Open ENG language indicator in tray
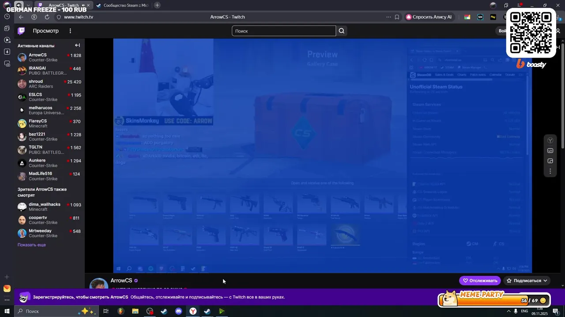 524,311
